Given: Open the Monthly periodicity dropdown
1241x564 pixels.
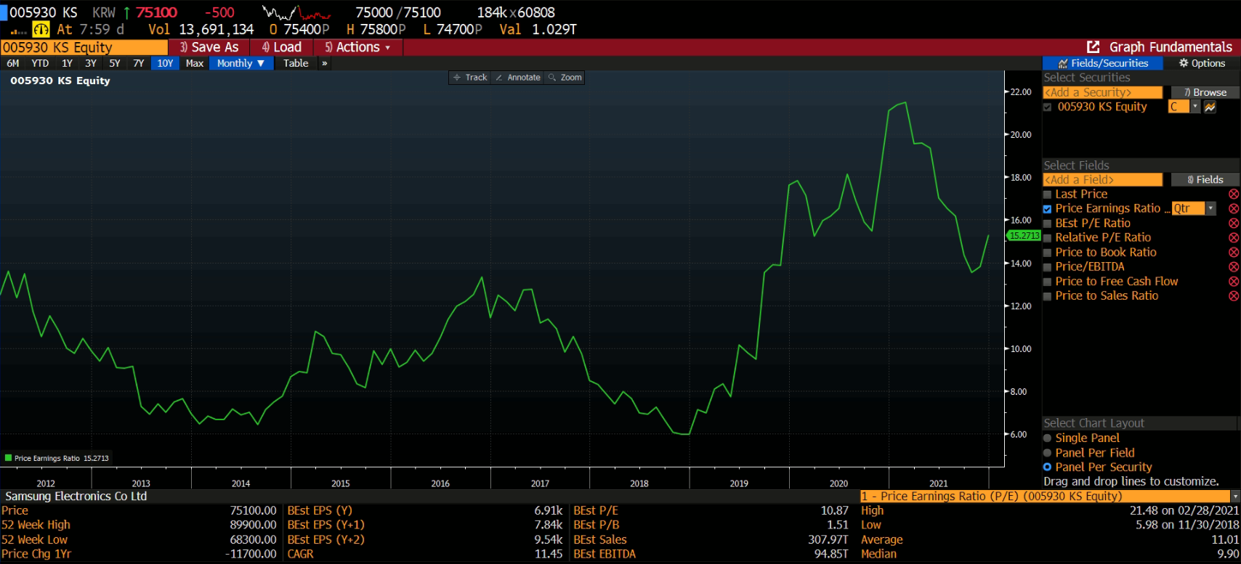Looking at the screenshot, I should point(240,63).
